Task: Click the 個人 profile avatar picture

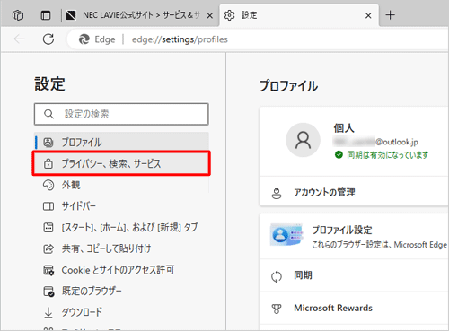Action: (x=303, y=140)
